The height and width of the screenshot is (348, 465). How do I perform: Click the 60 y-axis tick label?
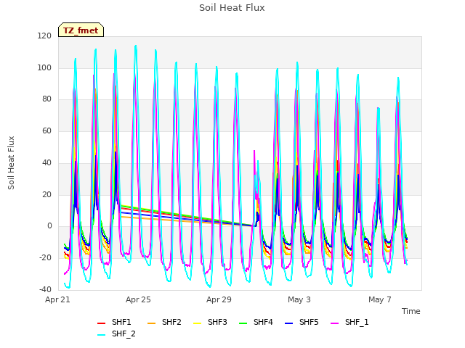(46, 130)
